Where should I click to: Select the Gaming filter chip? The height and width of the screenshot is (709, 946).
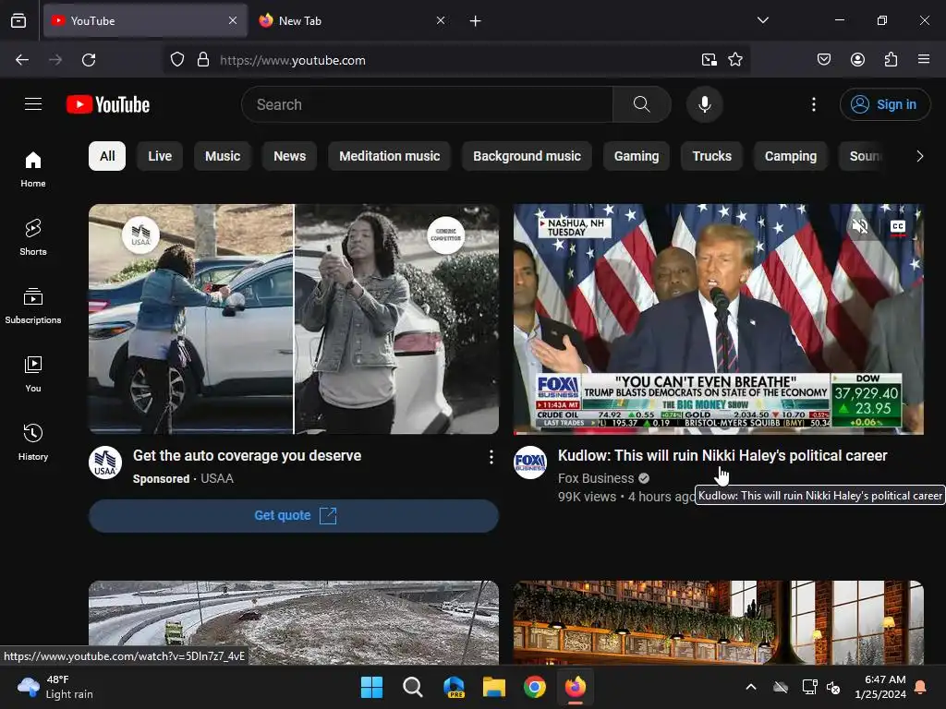[637, 156]
